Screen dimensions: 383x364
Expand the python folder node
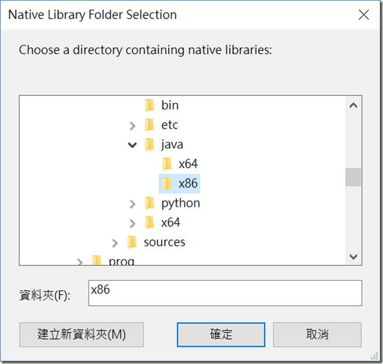(132, 204)
